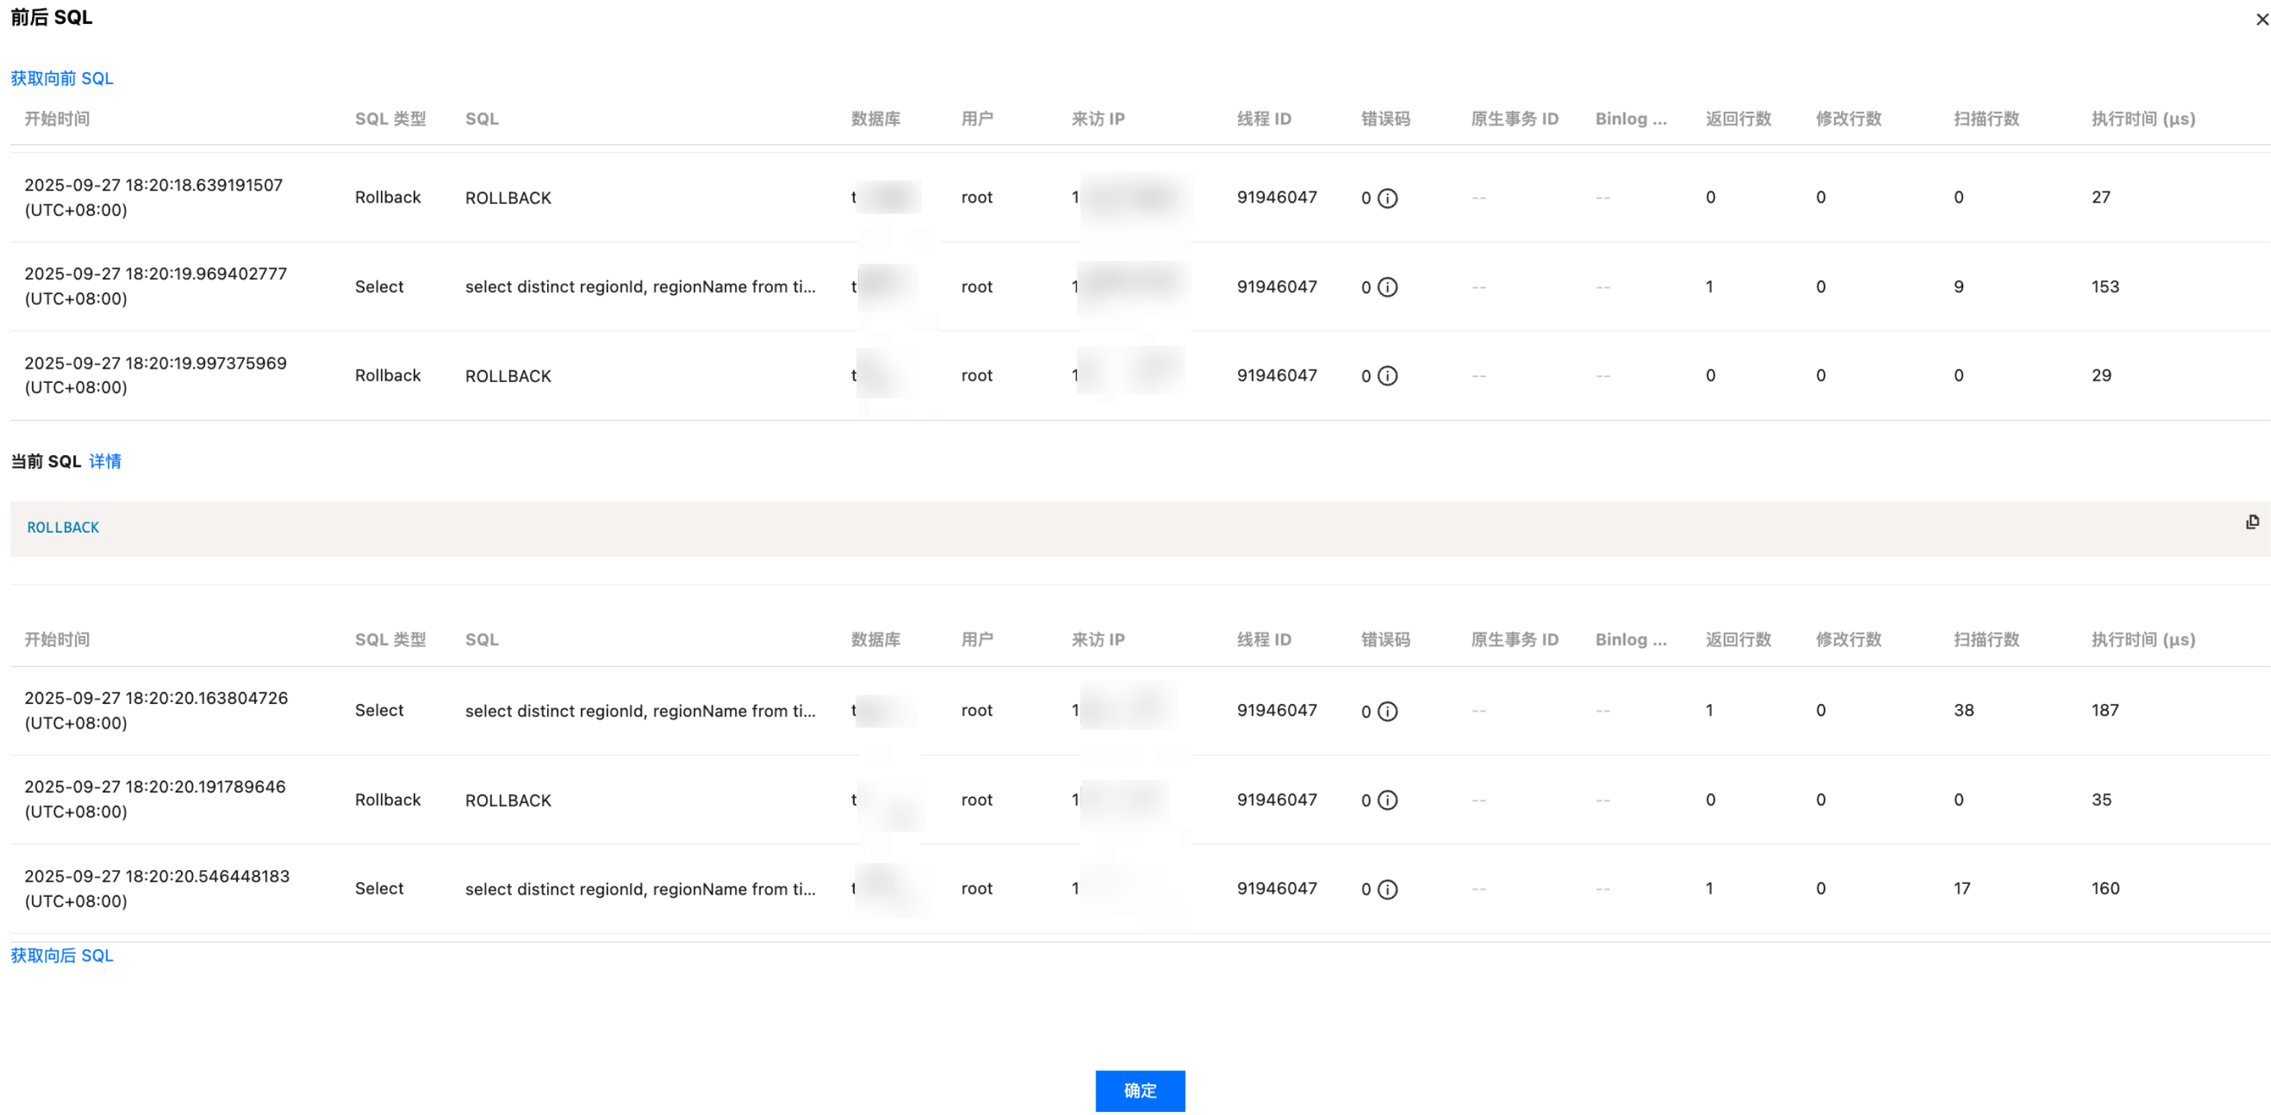Click the bottom table's 扫描行数 column header
The width and height of the screenshot is (2271, 1115).
pyautogui.click(x=1986, y=639)
